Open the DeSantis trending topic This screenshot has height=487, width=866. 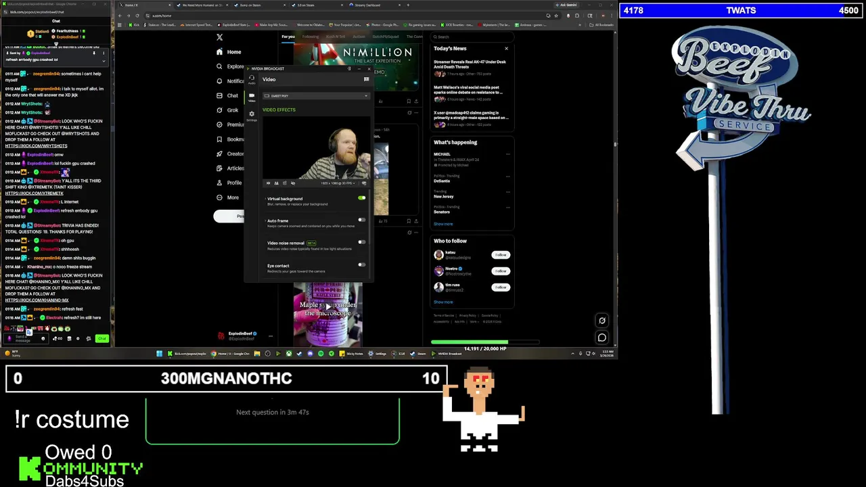(442, 181)
